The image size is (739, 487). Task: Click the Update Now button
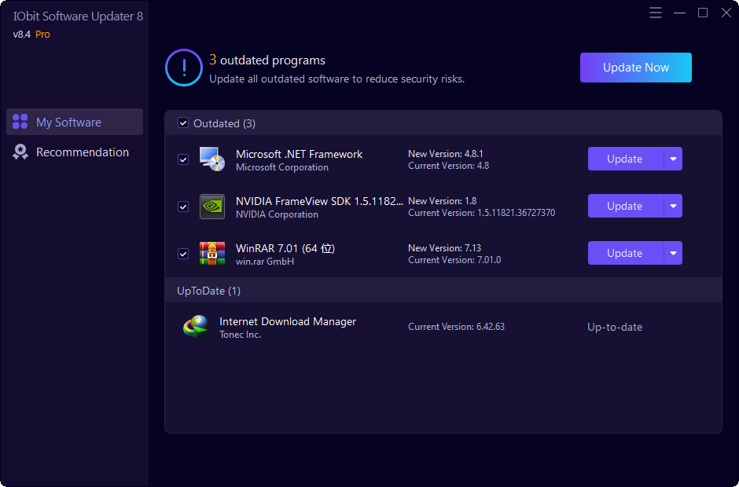(x=635, y=68)
